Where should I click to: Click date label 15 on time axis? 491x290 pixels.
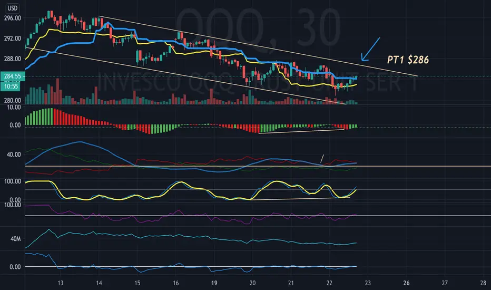[138, 283]
